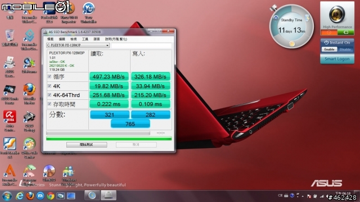Click the Standby Time circular gauge
The height and width of the screenshot is (202, 360).
(291, 26)
